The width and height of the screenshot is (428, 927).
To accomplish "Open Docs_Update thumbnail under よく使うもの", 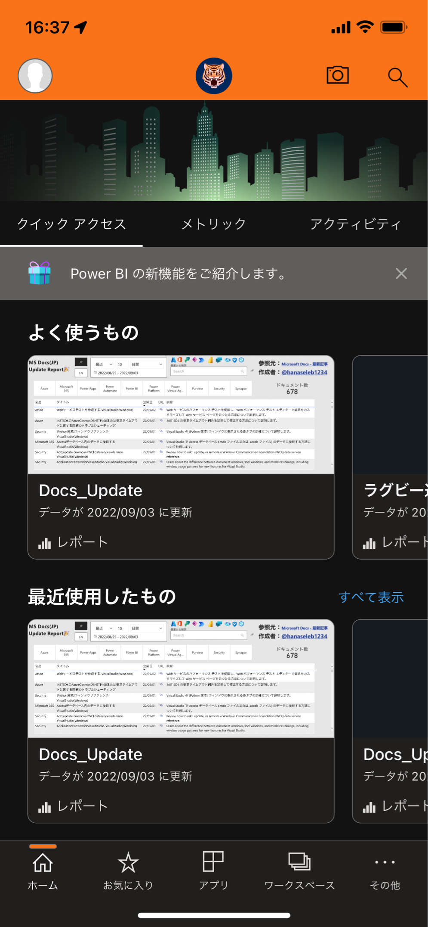I will [181, 414].
